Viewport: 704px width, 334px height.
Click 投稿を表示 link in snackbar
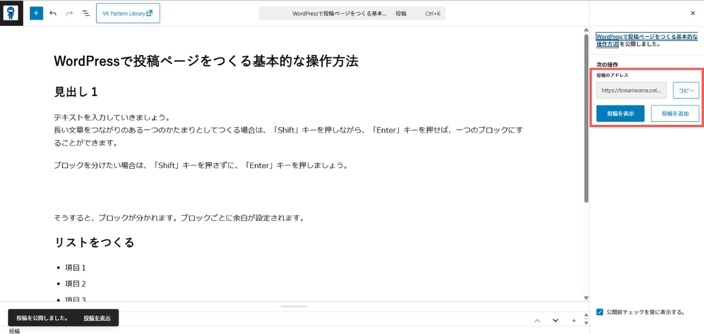pos(97,318)
